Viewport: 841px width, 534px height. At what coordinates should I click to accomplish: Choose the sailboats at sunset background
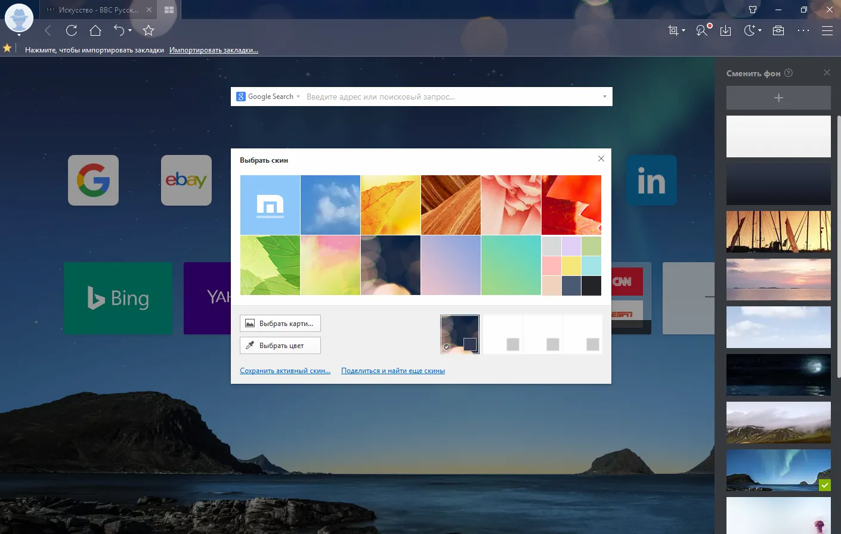coord(778,232)
